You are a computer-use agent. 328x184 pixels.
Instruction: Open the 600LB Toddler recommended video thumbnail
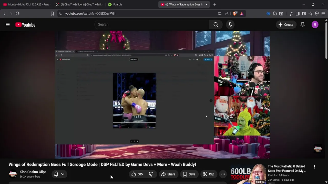click(x=248, y=174)
